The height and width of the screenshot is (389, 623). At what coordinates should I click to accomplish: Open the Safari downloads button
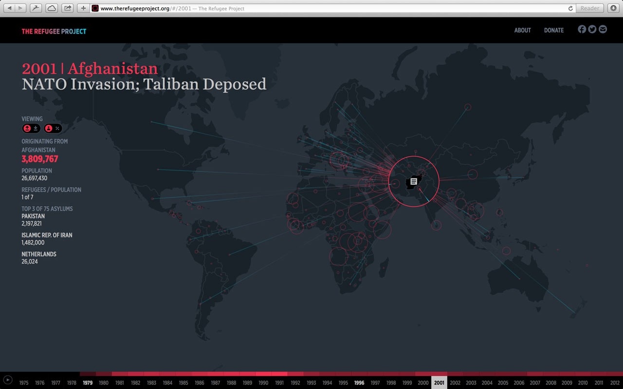[613, 8]
